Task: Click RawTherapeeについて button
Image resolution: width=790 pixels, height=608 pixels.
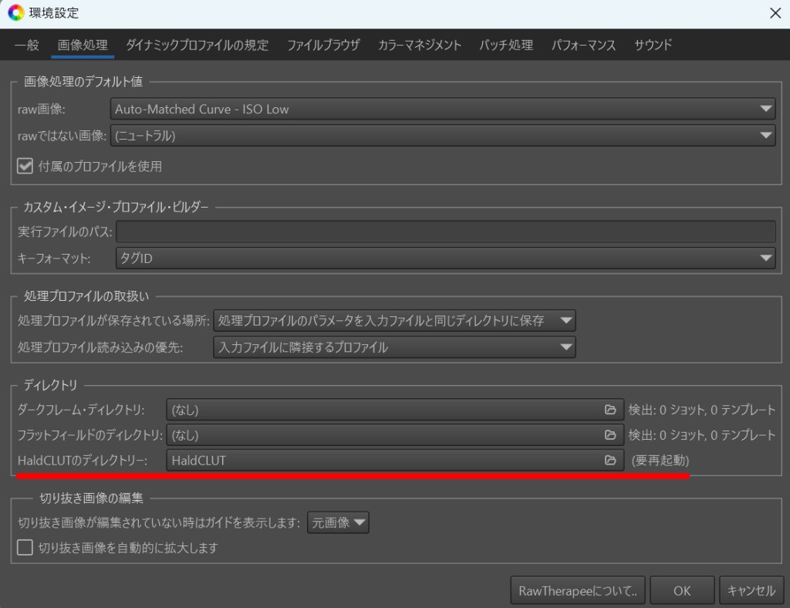Action: click(x=578, y=590)
